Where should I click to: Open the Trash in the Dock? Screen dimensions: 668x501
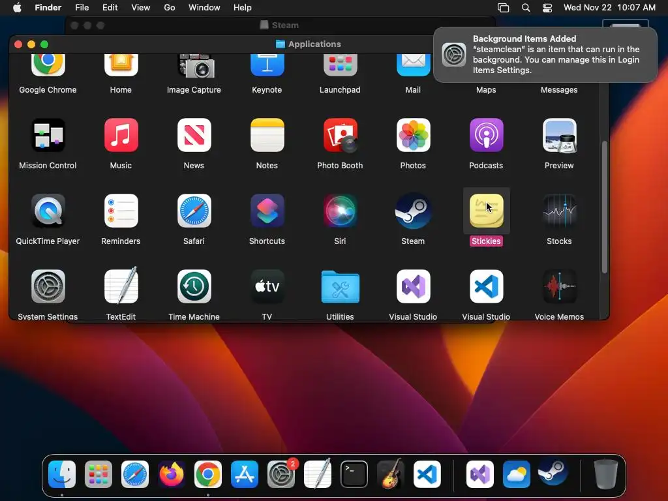[606, 474]
